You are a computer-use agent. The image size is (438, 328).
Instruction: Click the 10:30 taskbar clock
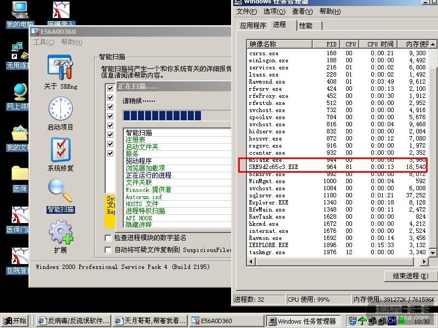422,321
